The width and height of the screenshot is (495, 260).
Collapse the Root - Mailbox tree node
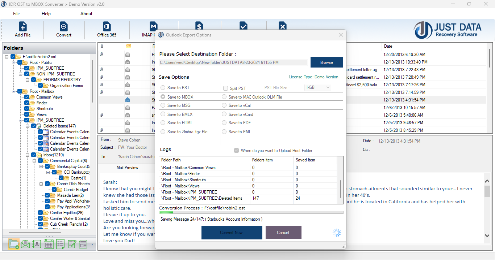point(14,91)
